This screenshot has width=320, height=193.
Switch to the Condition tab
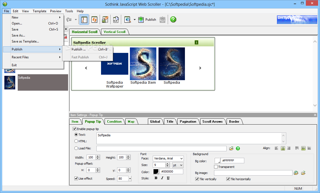[114, 122]
